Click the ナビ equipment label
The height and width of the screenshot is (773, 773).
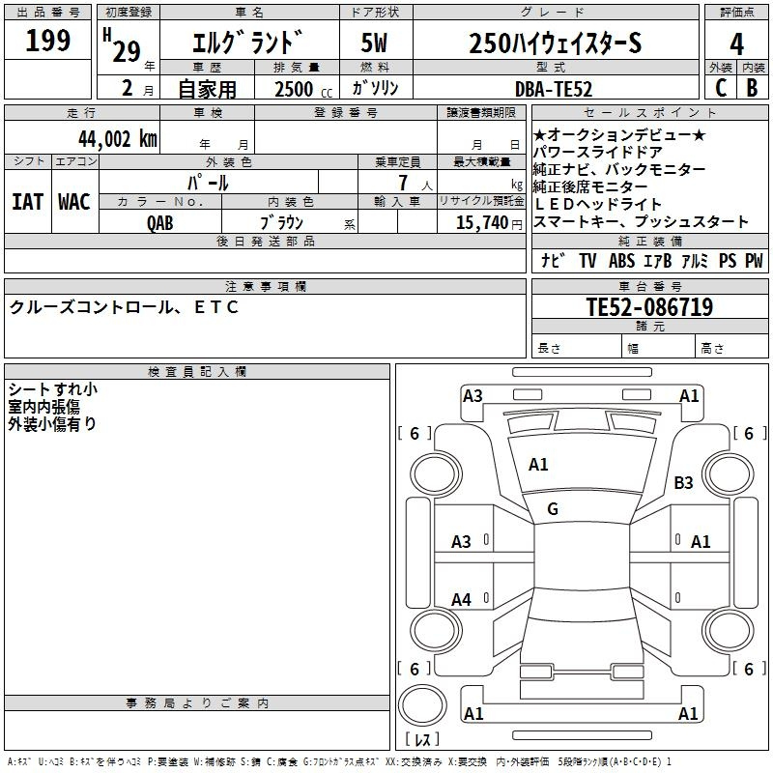click(x=553, y=260)
